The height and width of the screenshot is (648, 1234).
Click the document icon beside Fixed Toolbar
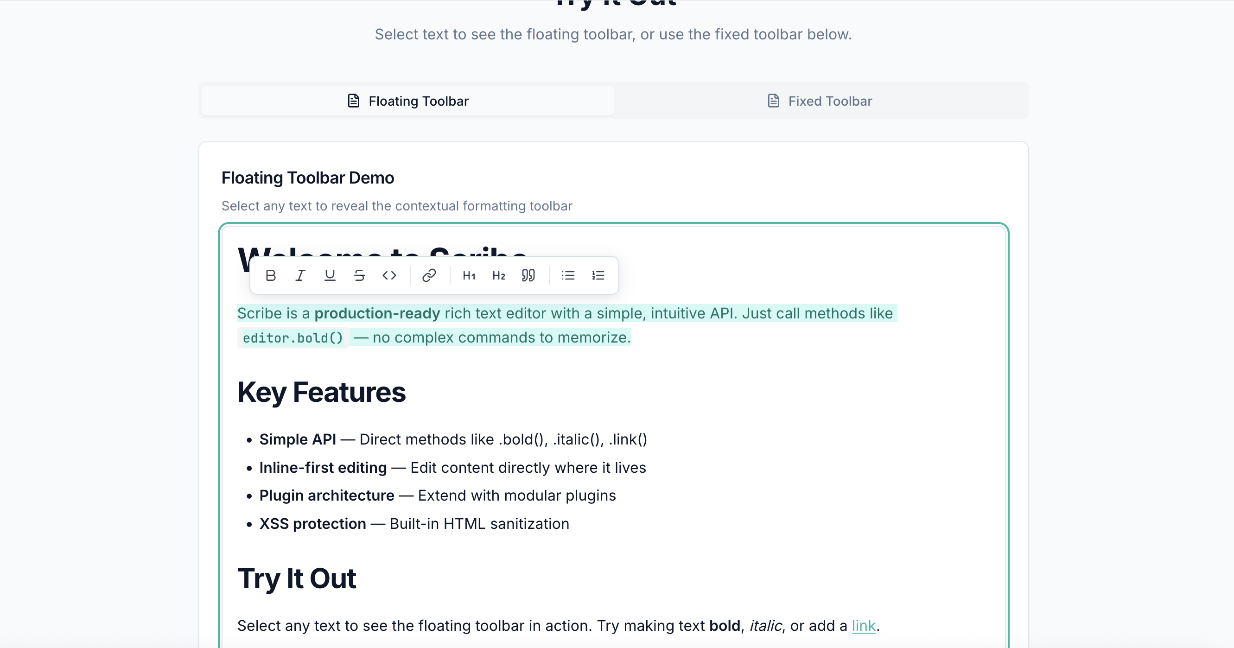click(772, 101)
